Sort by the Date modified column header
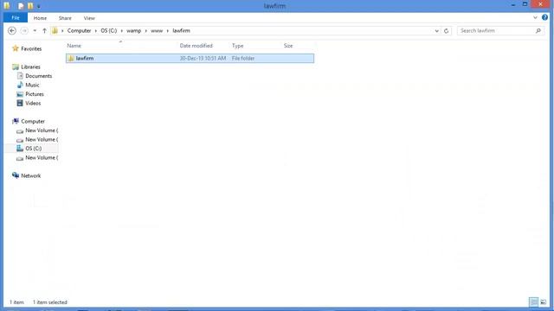This screenshot has width=554, height=311. [196, 46]
